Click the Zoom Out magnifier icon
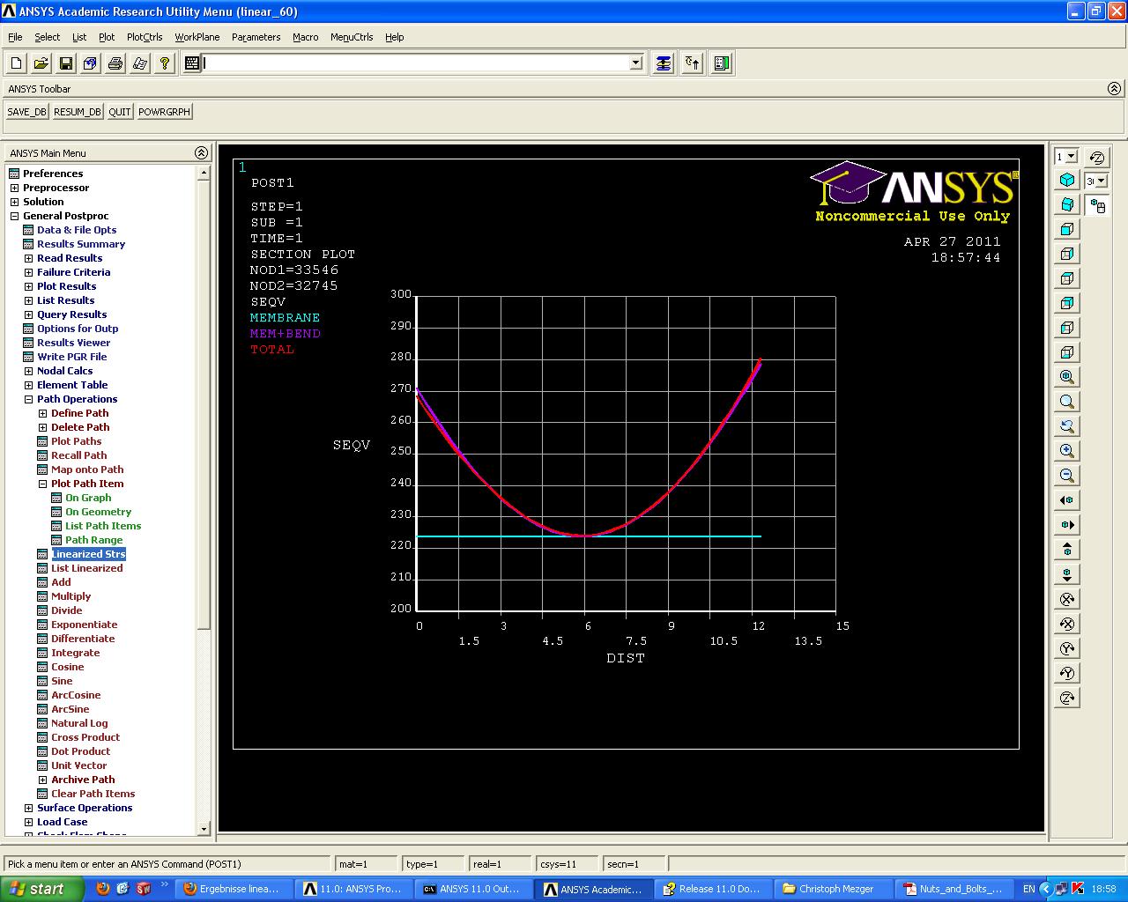Screen dimensions: 1128x902 (1067, 476)
